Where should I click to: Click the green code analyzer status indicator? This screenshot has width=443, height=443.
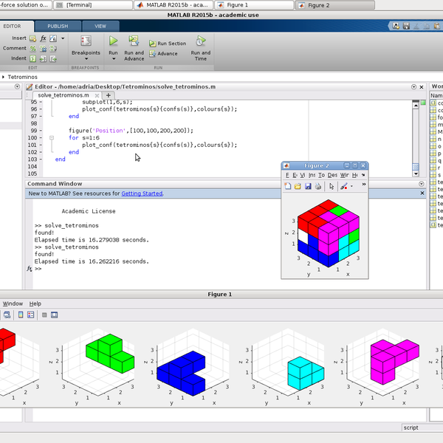pyautogui.click(x=423, y=103)
